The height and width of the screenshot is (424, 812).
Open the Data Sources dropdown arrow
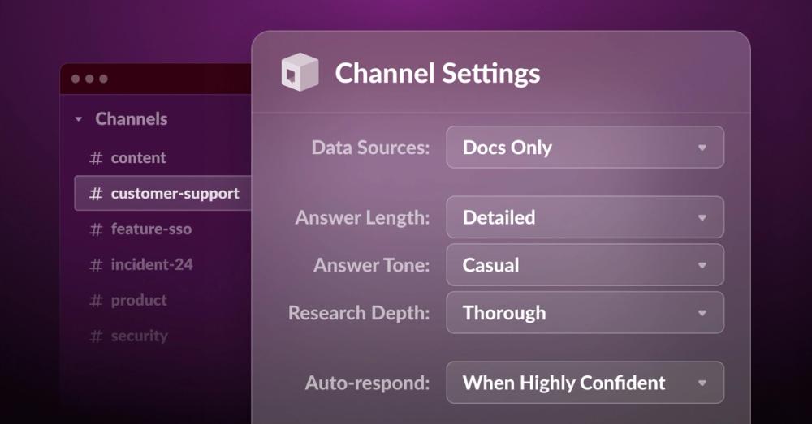click(702, 148)
